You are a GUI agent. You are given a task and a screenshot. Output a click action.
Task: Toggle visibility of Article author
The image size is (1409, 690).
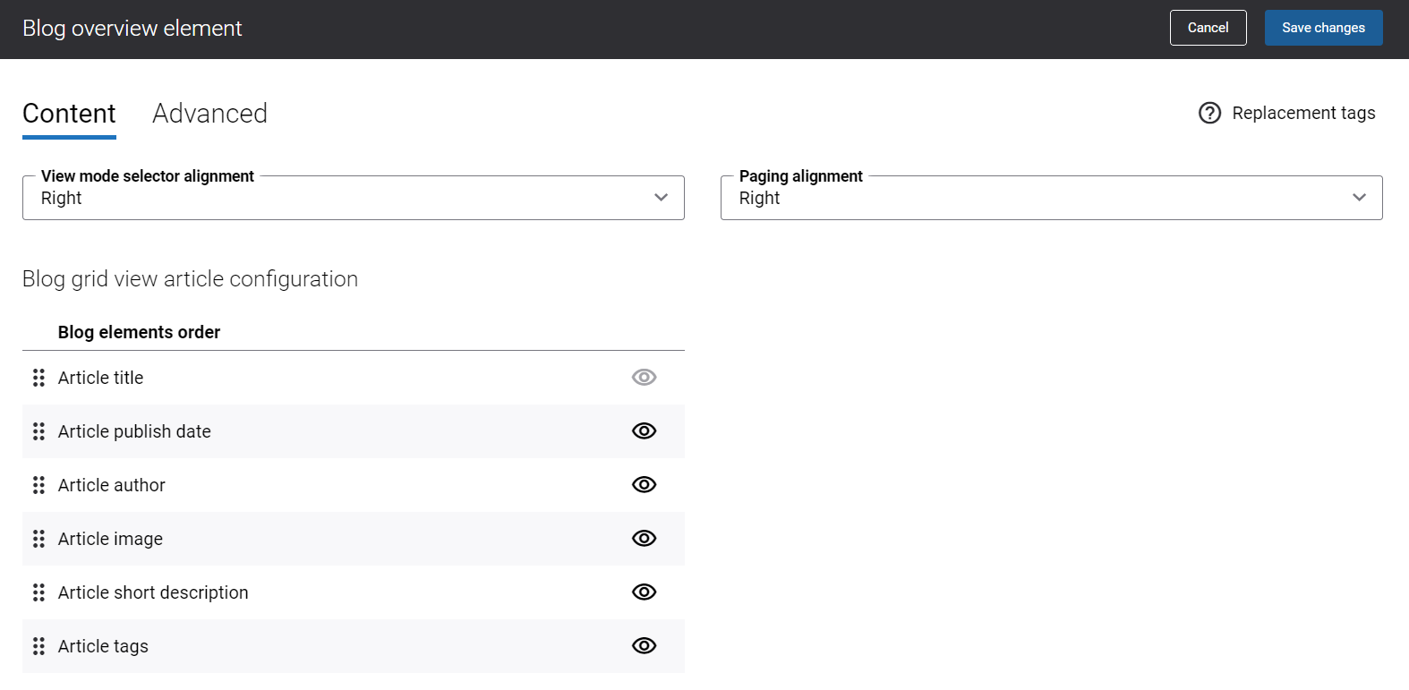(644, 485)
